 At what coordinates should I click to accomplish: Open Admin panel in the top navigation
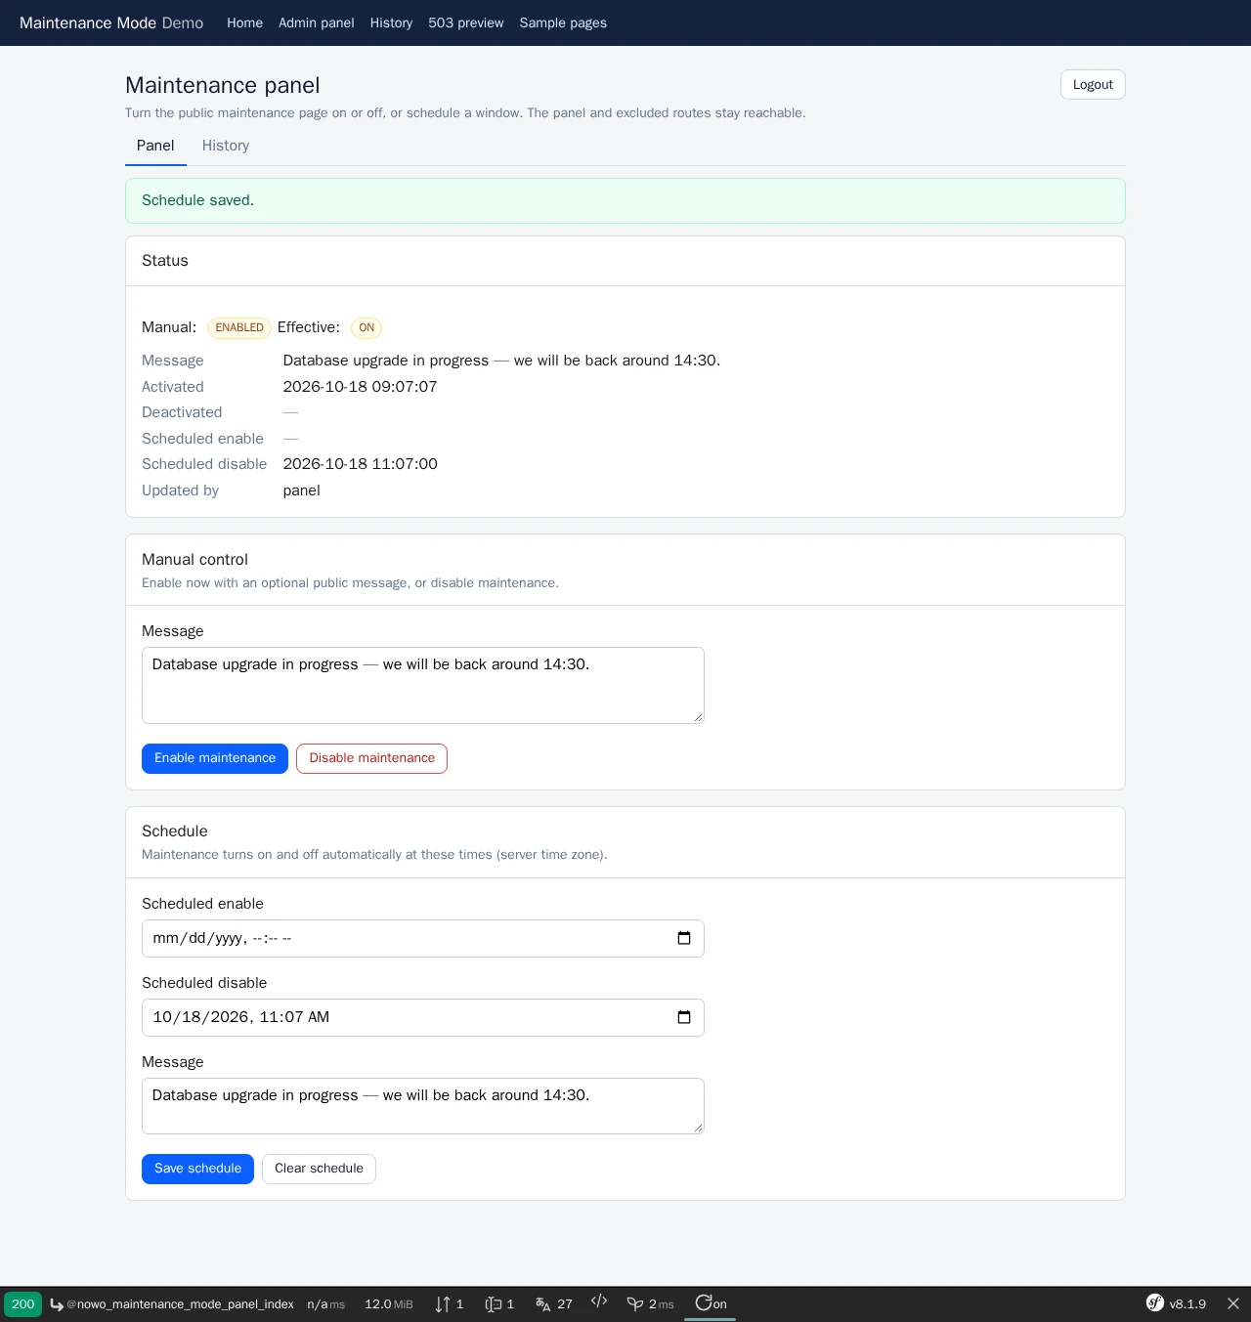tap(317, 22)
